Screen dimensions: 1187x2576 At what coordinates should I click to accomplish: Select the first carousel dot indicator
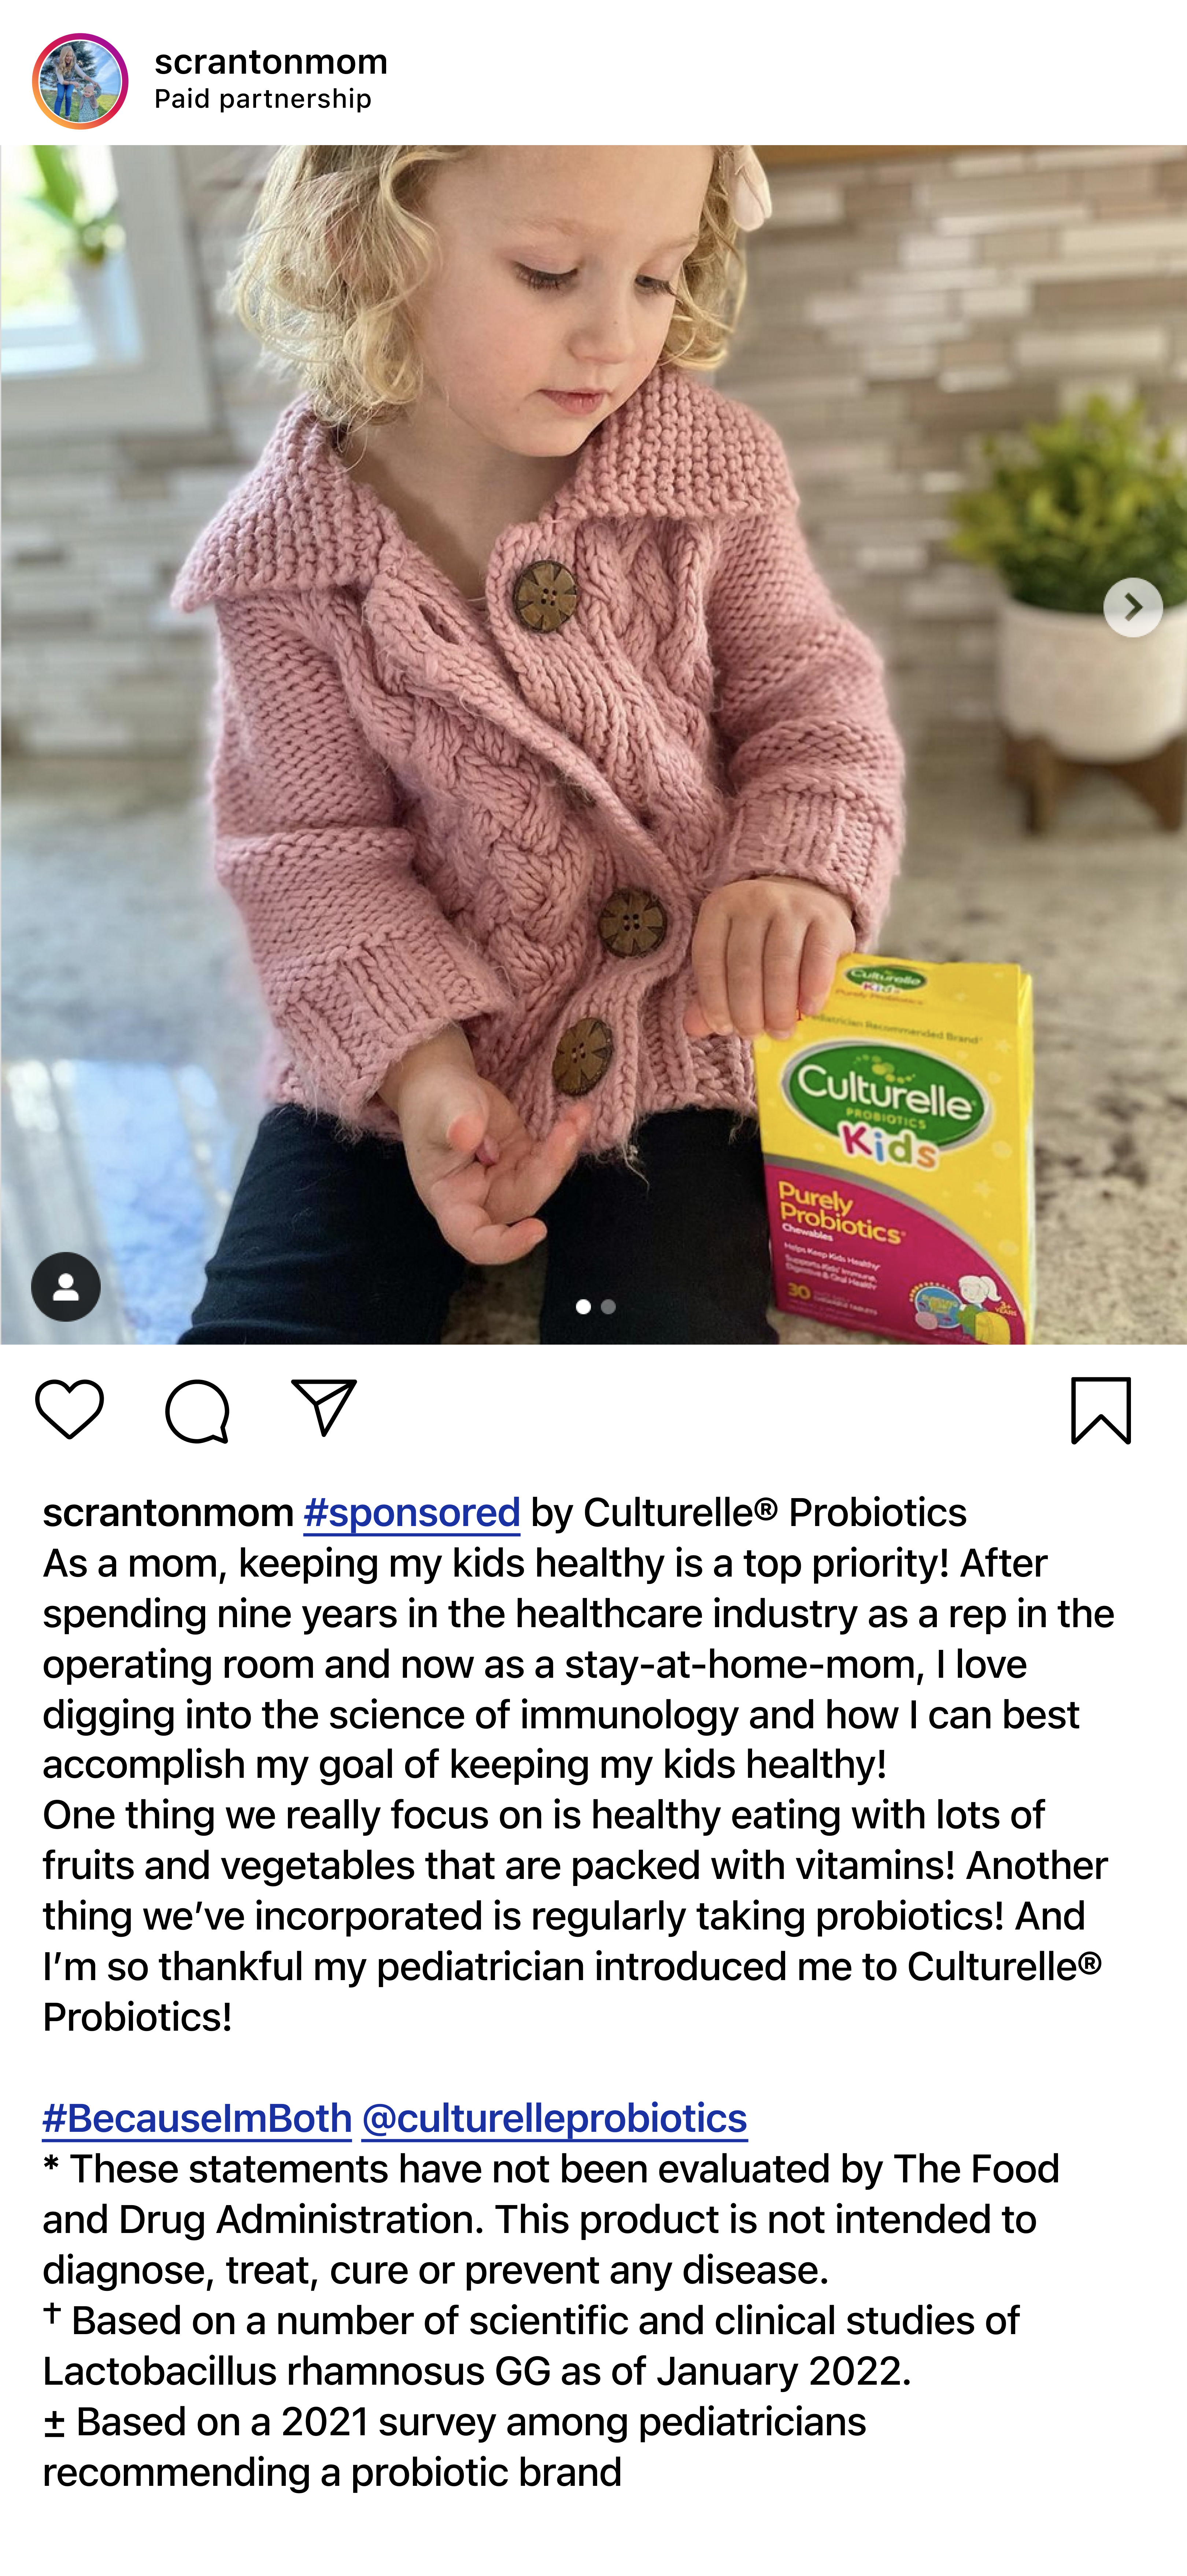tap(583, 1306)
